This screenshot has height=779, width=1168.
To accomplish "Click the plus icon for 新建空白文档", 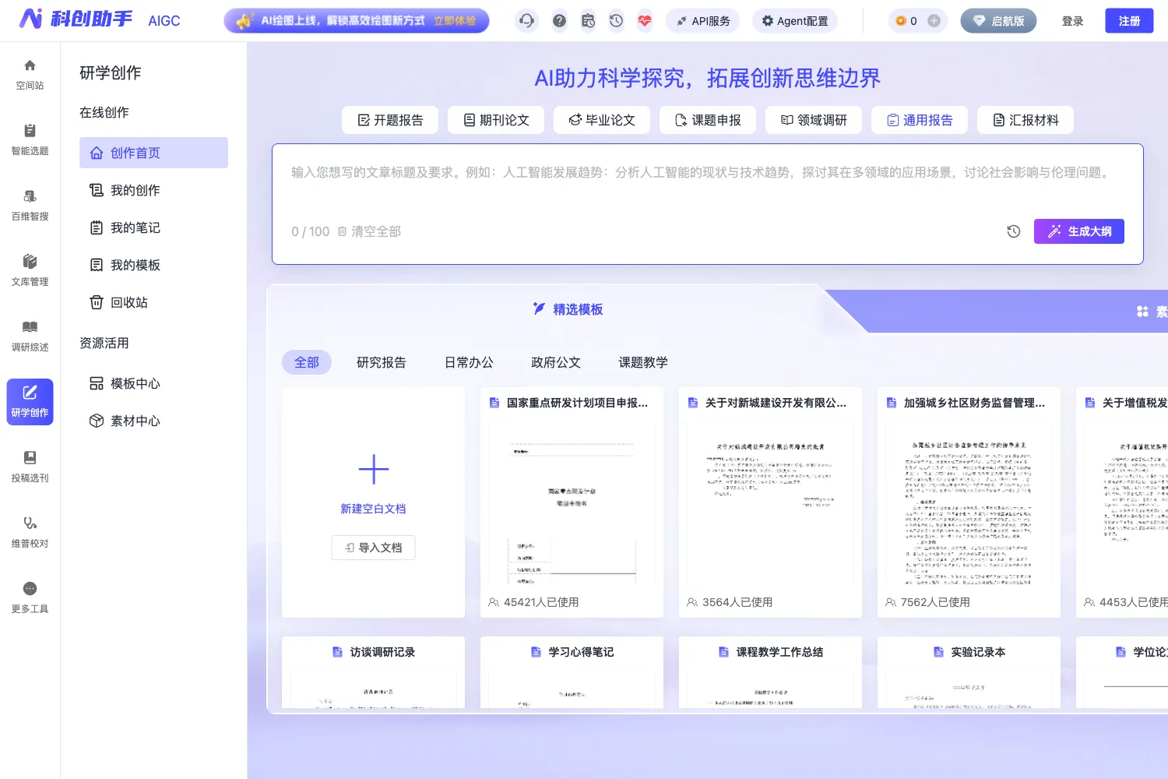I will click(374, 470).
